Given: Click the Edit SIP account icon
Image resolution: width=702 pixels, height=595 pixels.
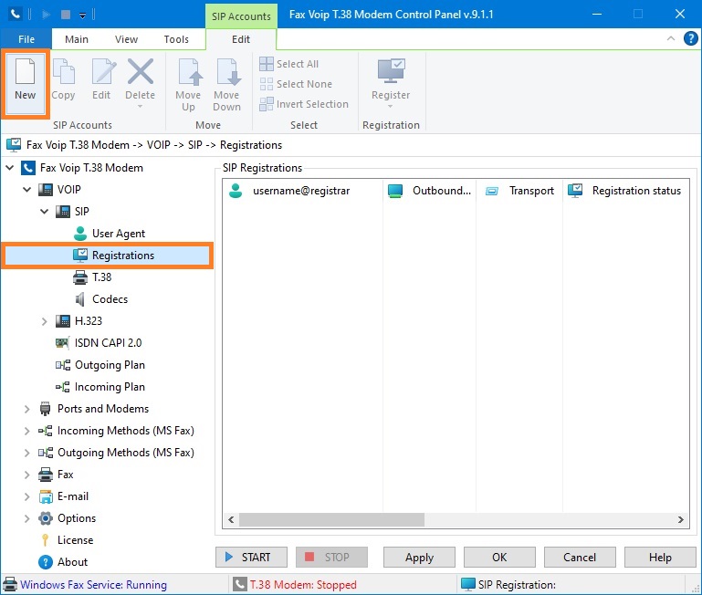Looking at the screenshot, I should [x=102, y=71].
